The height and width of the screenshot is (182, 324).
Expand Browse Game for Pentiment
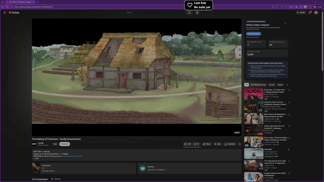click(48, 171)
